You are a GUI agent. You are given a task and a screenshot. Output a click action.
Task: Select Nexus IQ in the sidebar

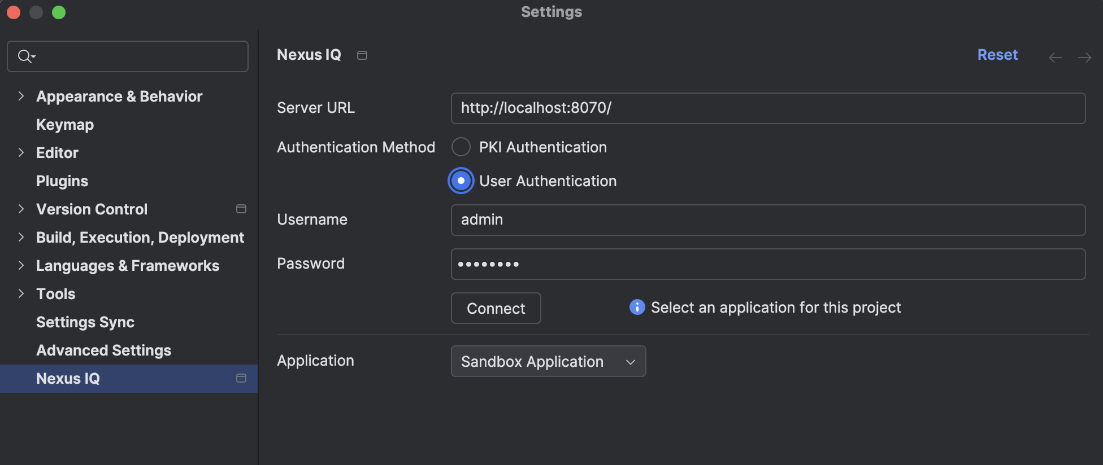coord(129,378)
